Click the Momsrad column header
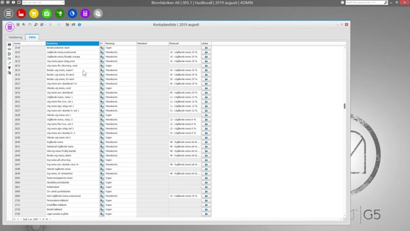Image resolution: width=410 pixels, height=231 pixels. [185, 44]
